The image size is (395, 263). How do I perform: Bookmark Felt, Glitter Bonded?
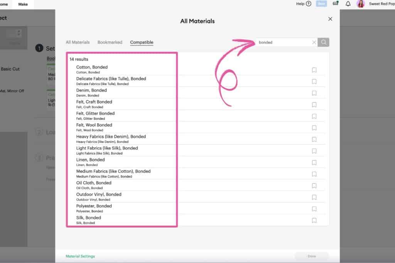coord(314,116)
